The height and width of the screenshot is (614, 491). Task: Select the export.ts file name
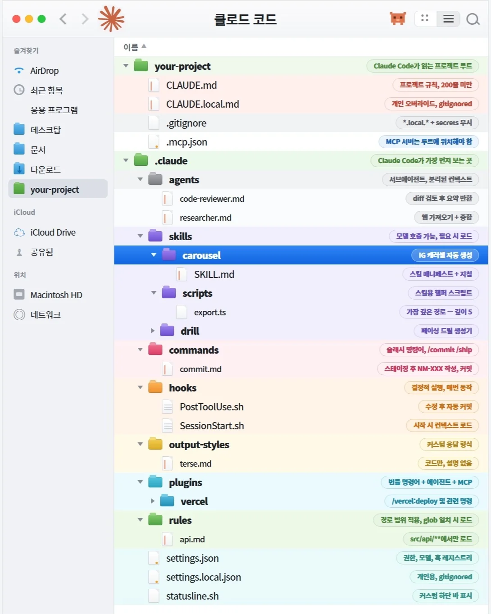click(210, 312)
